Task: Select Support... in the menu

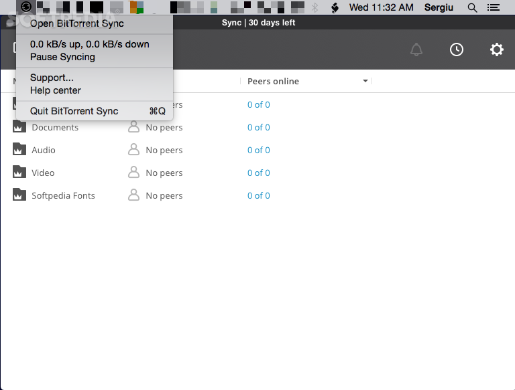Action: pyautogui.click(x=52, y=78)
